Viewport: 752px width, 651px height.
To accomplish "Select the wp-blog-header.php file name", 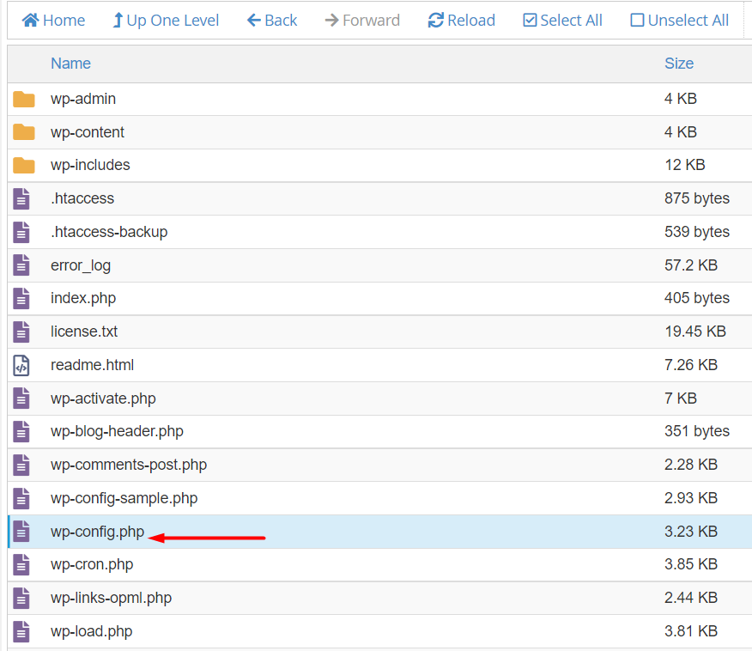I will click(117, 431).
